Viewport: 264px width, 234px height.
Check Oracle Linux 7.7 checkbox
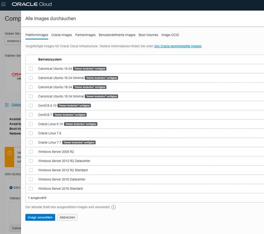31,142
